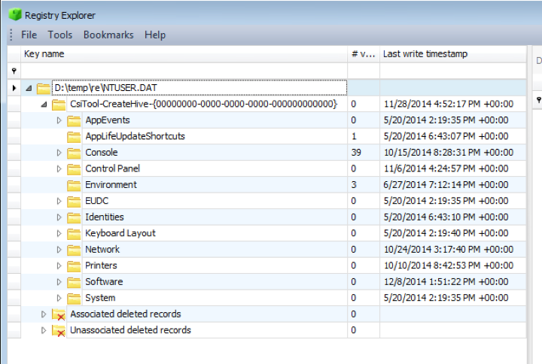Screen dimensions: 542x364
Task: Select the AppLifeUpdateShortcuts key
Action: pyautogui.click(x=135, y=137)
